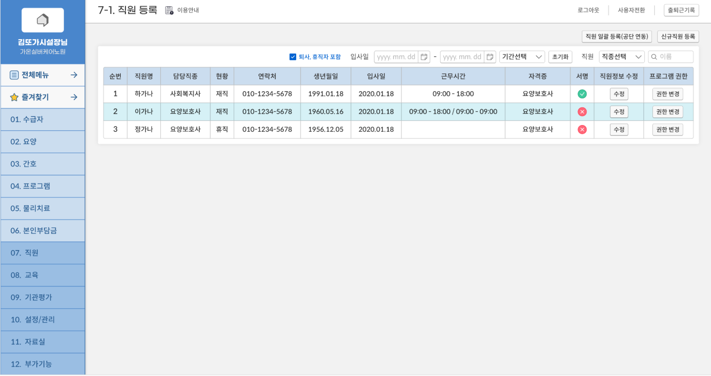Open the 06. 본인부담금 menu
Image resolution: width=711 pixels, height=376 pixels.
pos(43,230)
